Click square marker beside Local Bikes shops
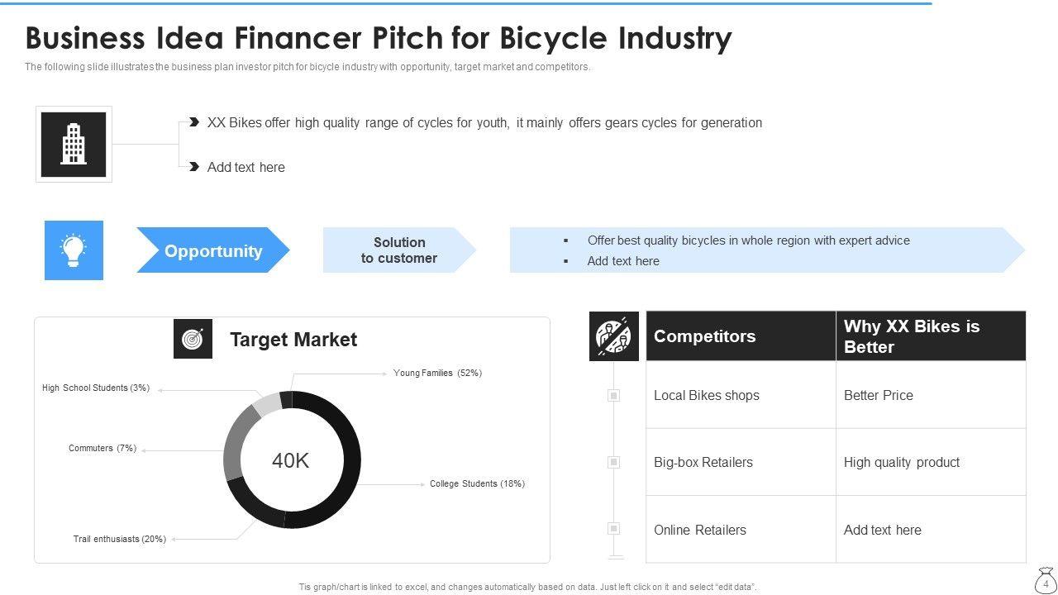Image resolution: width=1058 pixels, height=595 pixels. point(613,396)
